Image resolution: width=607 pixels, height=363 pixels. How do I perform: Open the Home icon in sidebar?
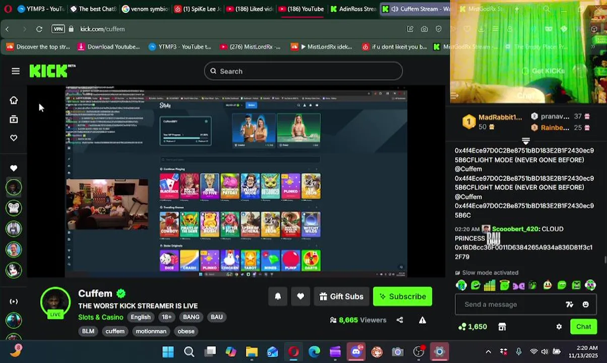click(14, 100)
